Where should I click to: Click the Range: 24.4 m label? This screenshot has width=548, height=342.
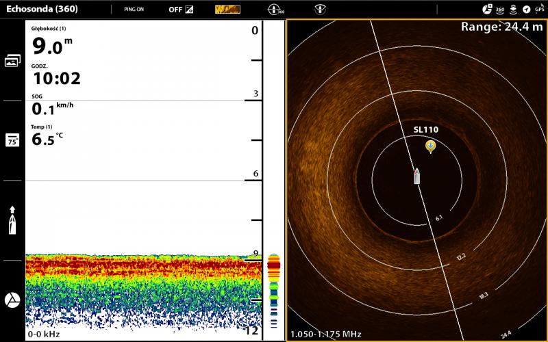502,27
